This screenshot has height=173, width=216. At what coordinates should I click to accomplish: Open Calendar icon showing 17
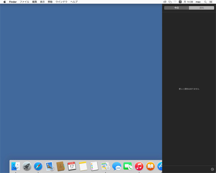(72, 166)
